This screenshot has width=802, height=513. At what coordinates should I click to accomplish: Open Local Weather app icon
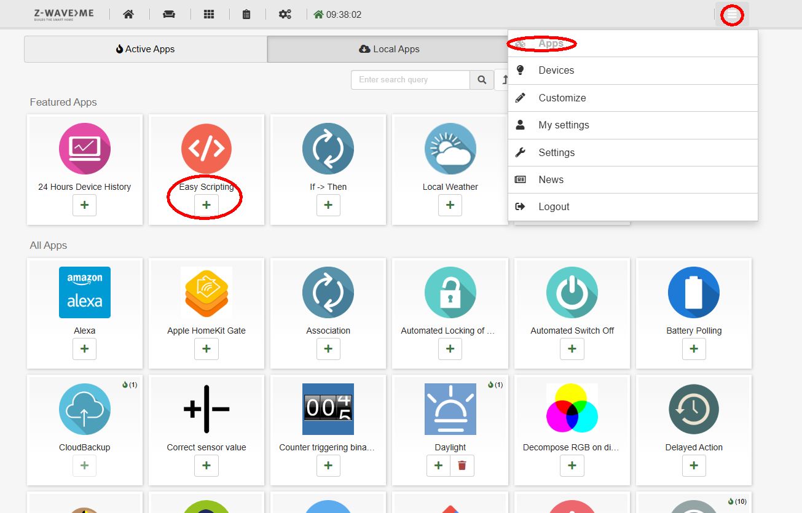click(450, 149)
